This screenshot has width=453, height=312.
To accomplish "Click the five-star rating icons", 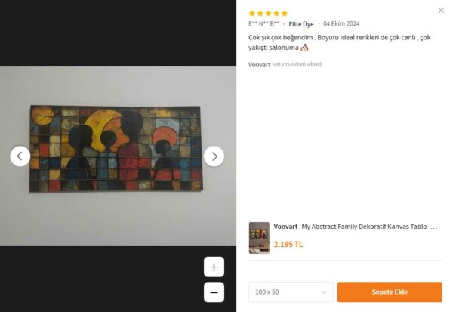I will tap(268, 14).
